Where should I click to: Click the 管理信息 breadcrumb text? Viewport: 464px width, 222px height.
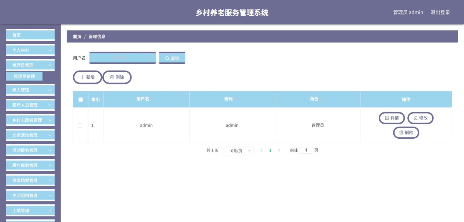97,37
